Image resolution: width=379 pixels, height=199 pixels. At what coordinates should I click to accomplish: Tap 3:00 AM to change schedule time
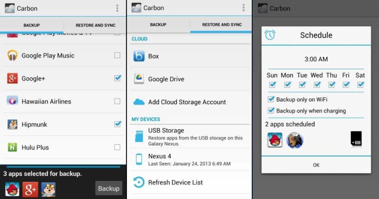point(316,59)
